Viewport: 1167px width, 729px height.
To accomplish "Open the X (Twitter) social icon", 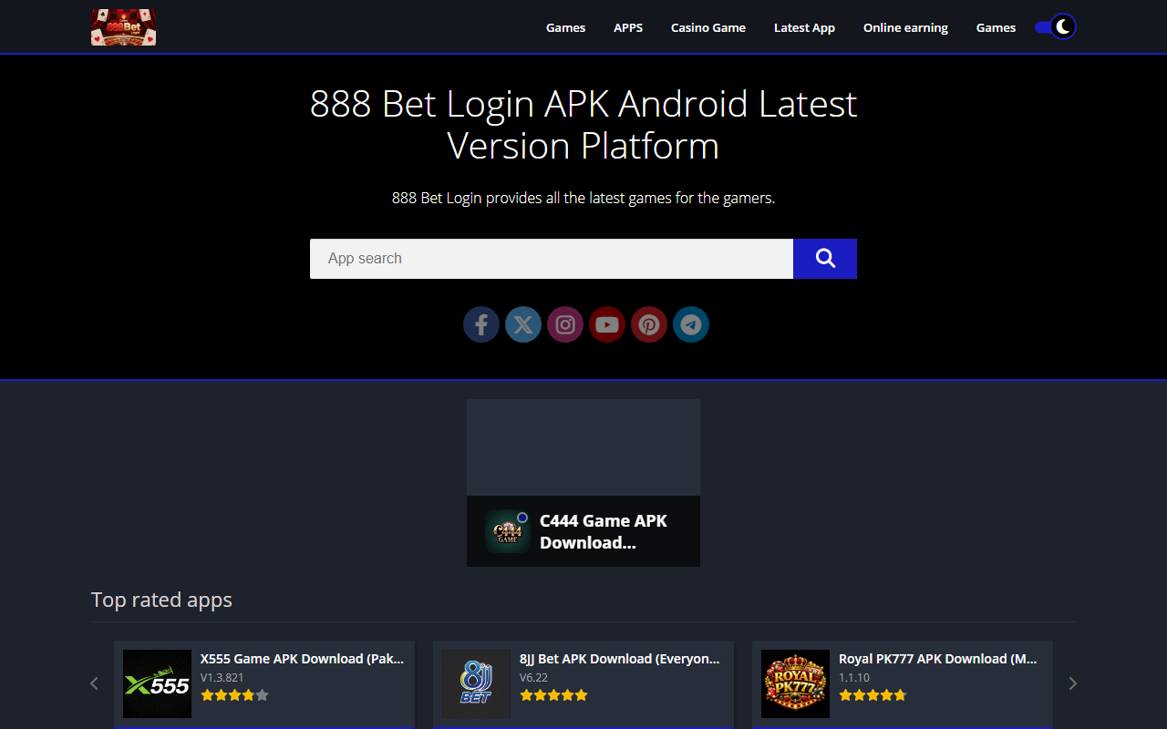I will click(x=523, y=324).
